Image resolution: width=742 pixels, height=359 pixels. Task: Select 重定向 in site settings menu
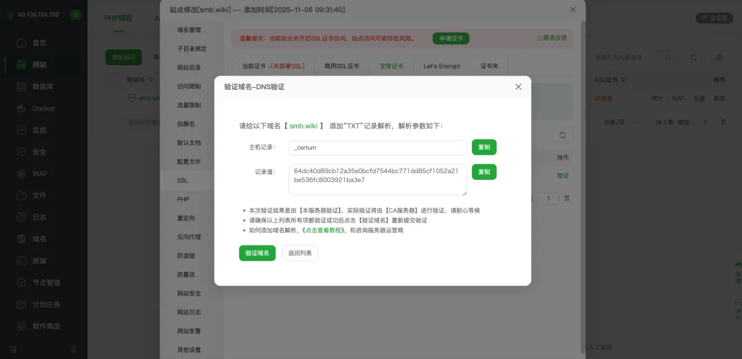click(x=186, y=218)
